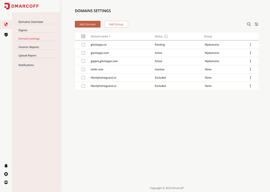Click the Dmarcoff logo

tap(21, 6)
